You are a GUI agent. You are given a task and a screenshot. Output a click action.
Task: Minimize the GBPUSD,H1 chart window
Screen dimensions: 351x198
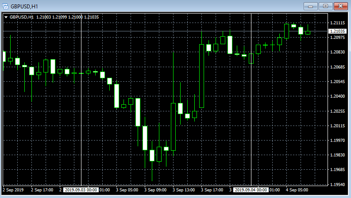pyautogui.click(x=310, y=6)
